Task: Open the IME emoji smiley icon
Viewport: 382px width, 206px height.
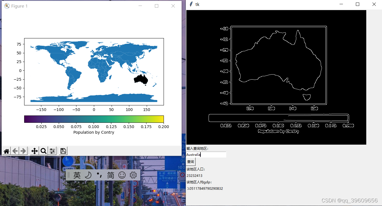Action: tap(122, 175)
